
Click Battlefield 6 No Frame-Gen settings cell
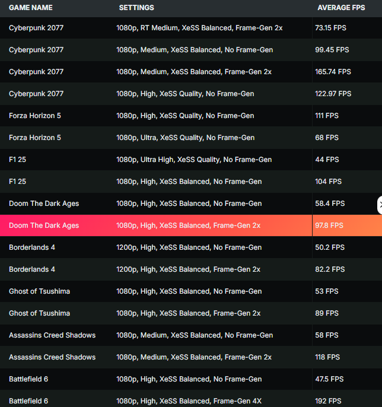(189, 379)
